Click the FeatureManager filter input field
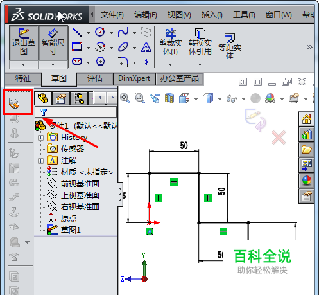The image size is (319, 295). tap(76, 112)
